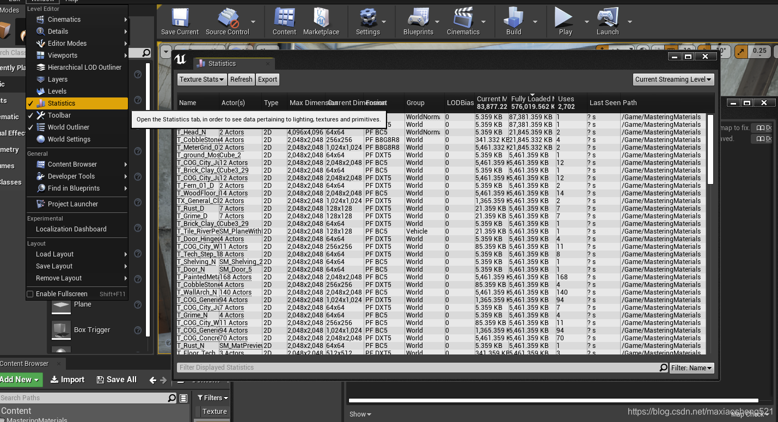Image resolution: width=778 pixels, height=422 pixels.
Task: Open the Current Streaming Level dropdown
Action: pos(673,79)
